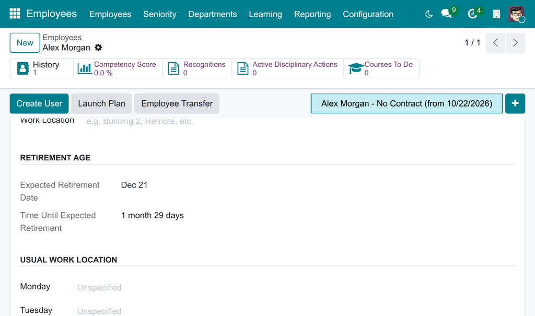535x316 pixels.
Task: Open Active Disciplinary Actions
Action: [x=288, y=68]
